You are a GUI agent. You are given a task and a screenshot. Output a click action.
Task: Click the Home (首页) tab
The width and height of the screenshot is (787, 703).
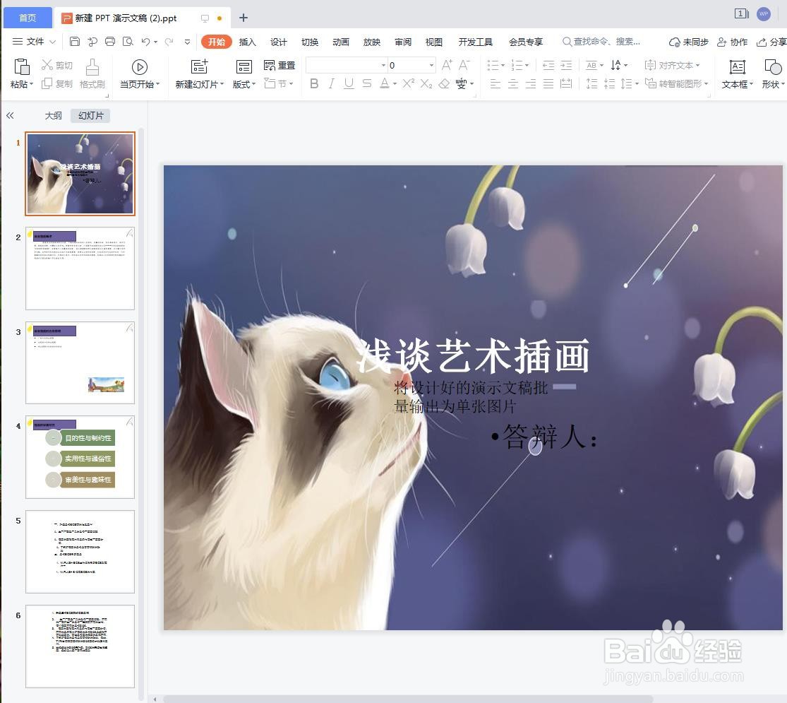(x=28, y=18)
